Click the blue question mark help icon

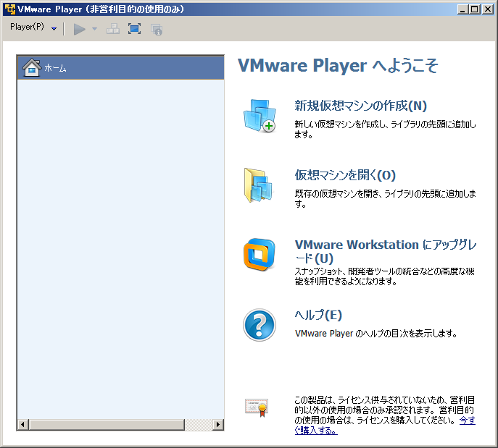tap(260, 325)
